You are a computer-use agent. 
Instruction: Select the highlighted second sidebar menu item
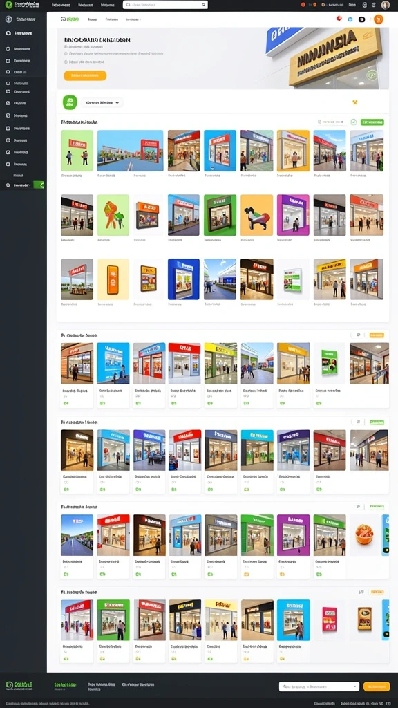coord(23,33)
